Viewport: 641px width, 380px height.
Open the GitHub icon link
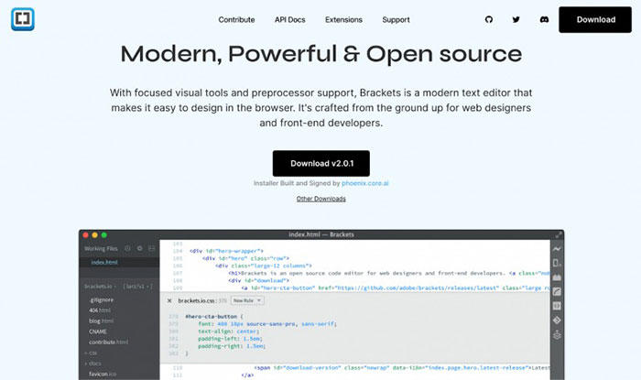(x=488, y=19)
